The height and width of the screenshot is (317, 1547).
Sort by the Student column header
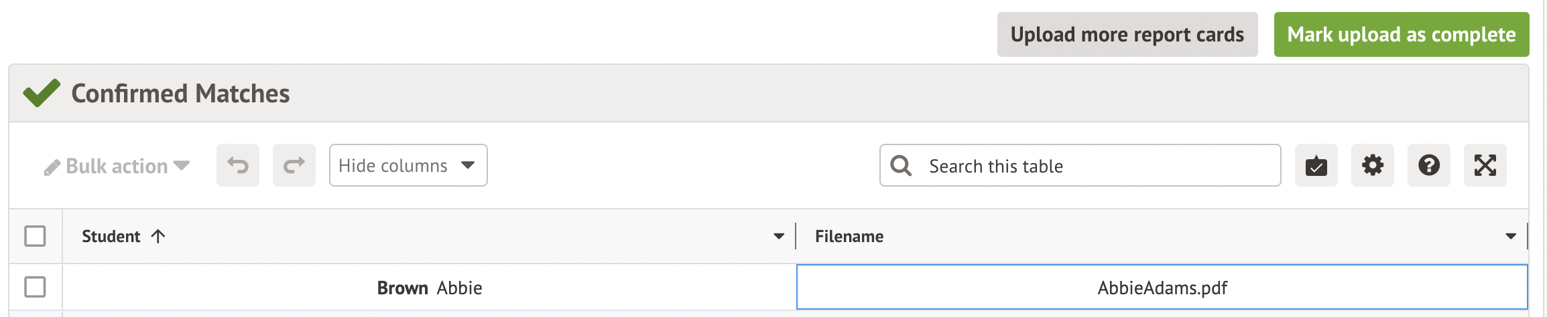[111, 236]
